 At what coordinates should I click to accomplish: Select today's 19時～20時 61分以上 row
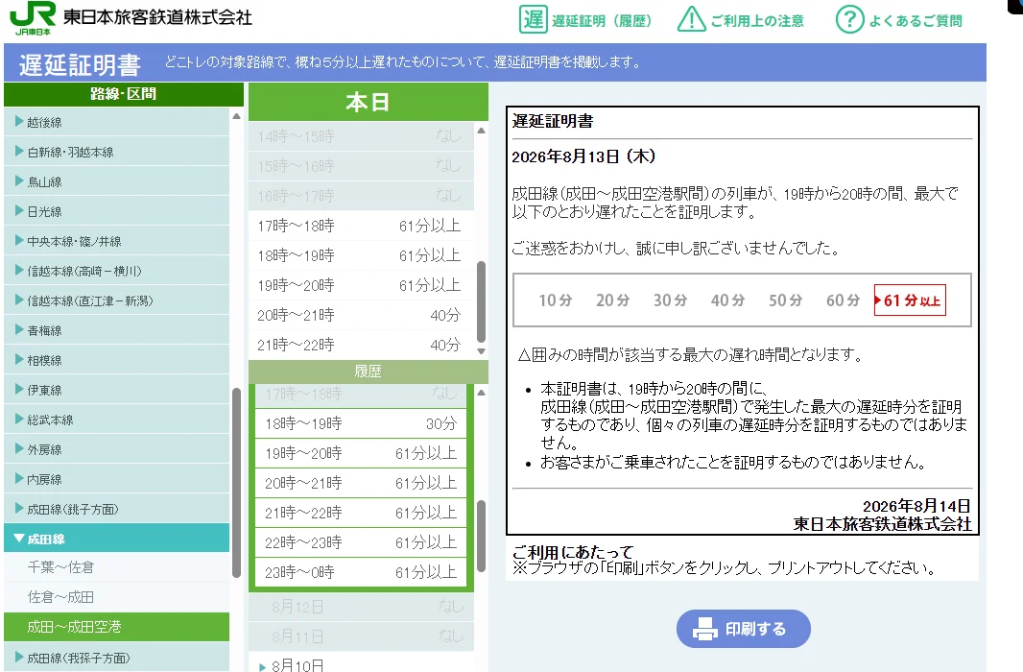(361, 285)
